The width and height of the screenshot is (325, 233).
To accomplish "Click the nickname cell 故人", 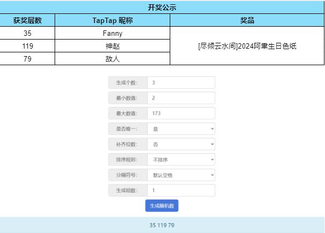I will coord(112,59).
